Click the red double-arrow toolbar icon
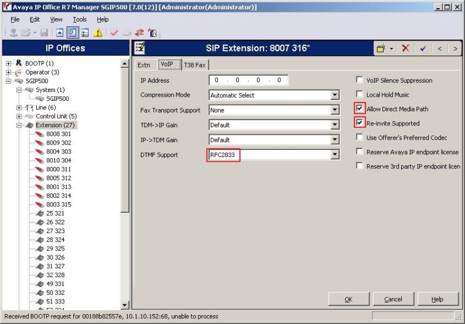 pos(139,33)
